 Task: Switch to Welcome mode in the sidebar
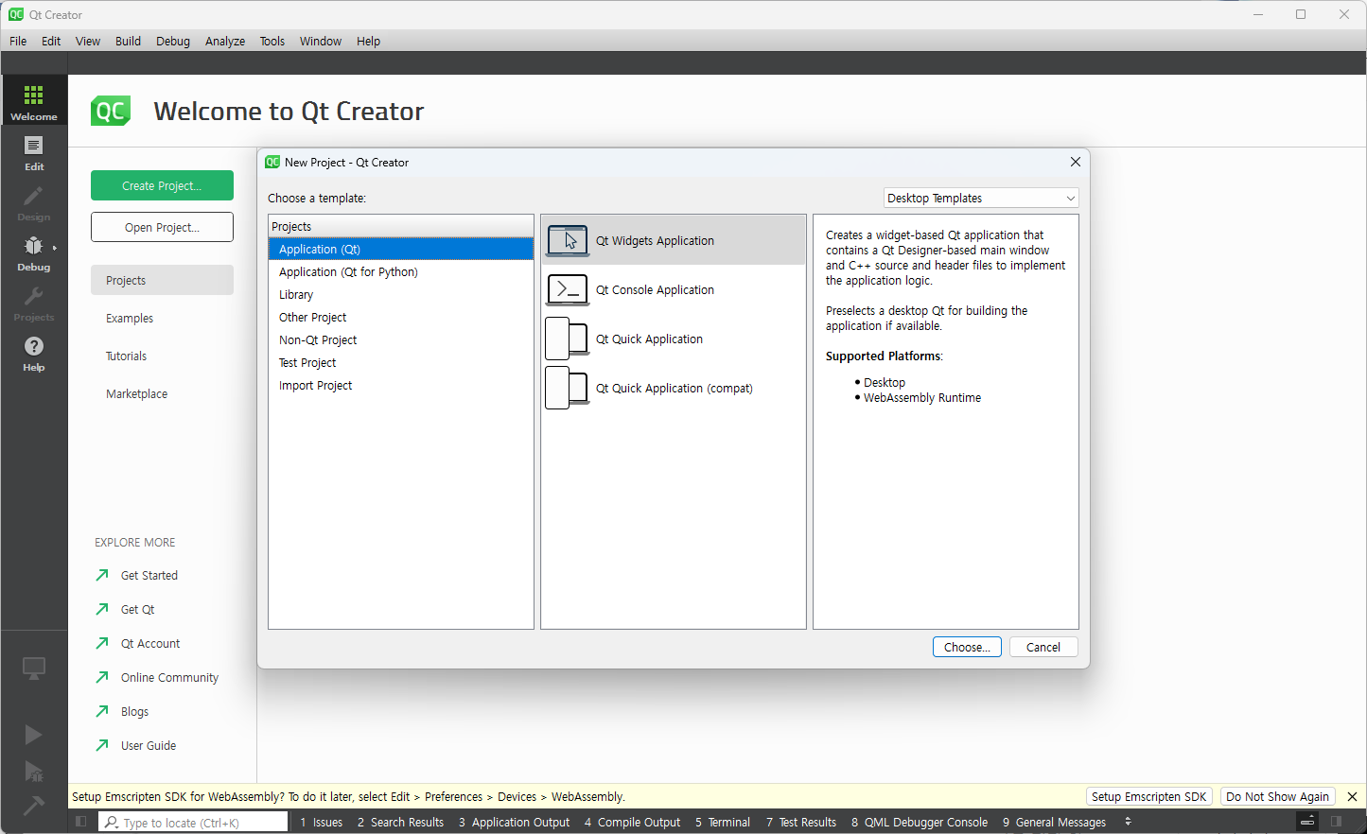34,100
